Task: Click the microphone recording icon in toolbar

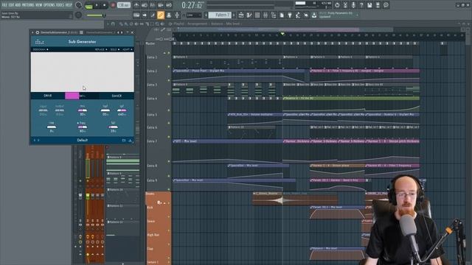Action: pos(177,15)
